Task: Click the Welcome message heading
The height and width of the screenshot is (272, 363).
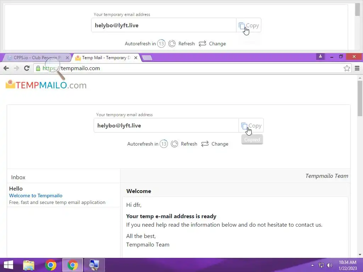Action: click(x=139, y=191)
